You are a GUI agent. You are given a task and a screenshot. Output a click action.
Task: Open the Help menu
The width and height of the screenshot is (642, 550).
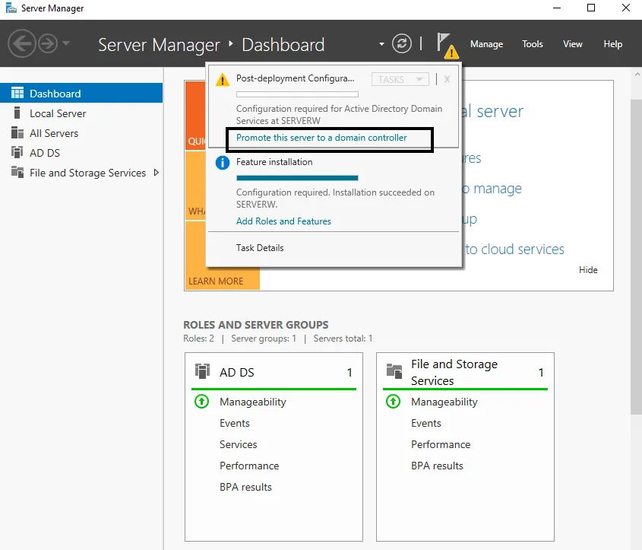point(612,44)
